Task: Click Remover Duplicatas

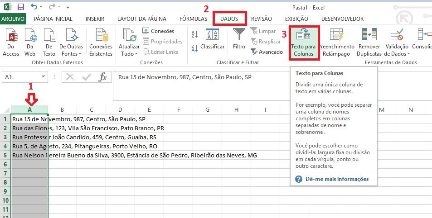Action: tap(369, 42)
